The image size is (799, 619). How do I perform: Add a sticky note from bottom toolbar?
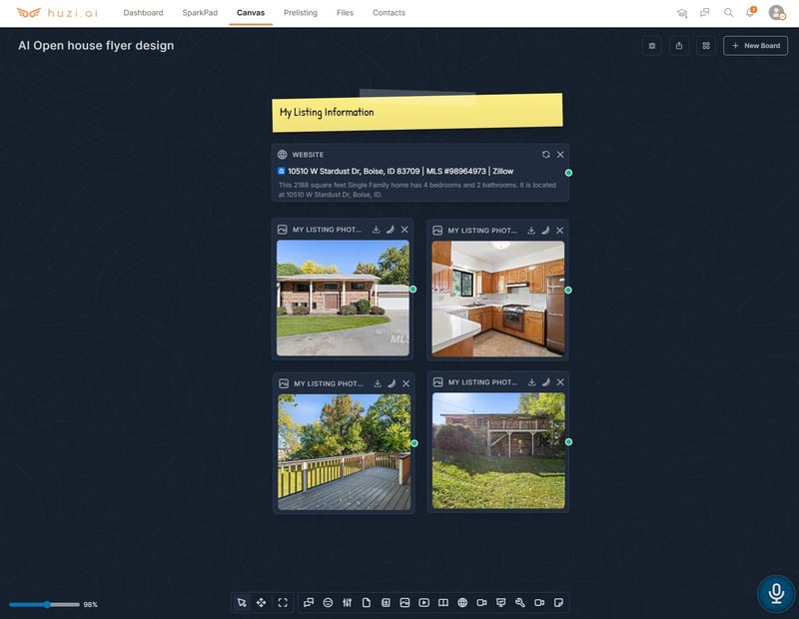[559, 603]
